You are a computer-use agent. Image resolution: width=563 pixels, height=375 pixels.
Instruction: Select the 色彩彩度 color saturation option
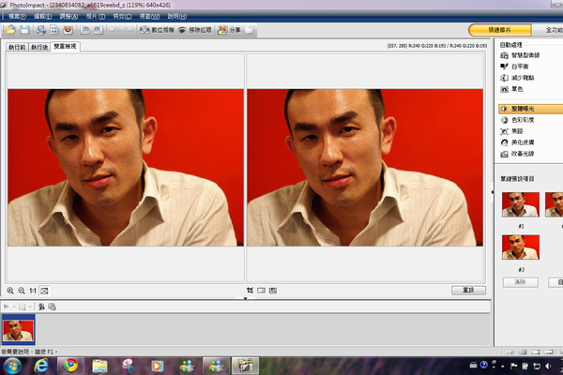[517, 120]
